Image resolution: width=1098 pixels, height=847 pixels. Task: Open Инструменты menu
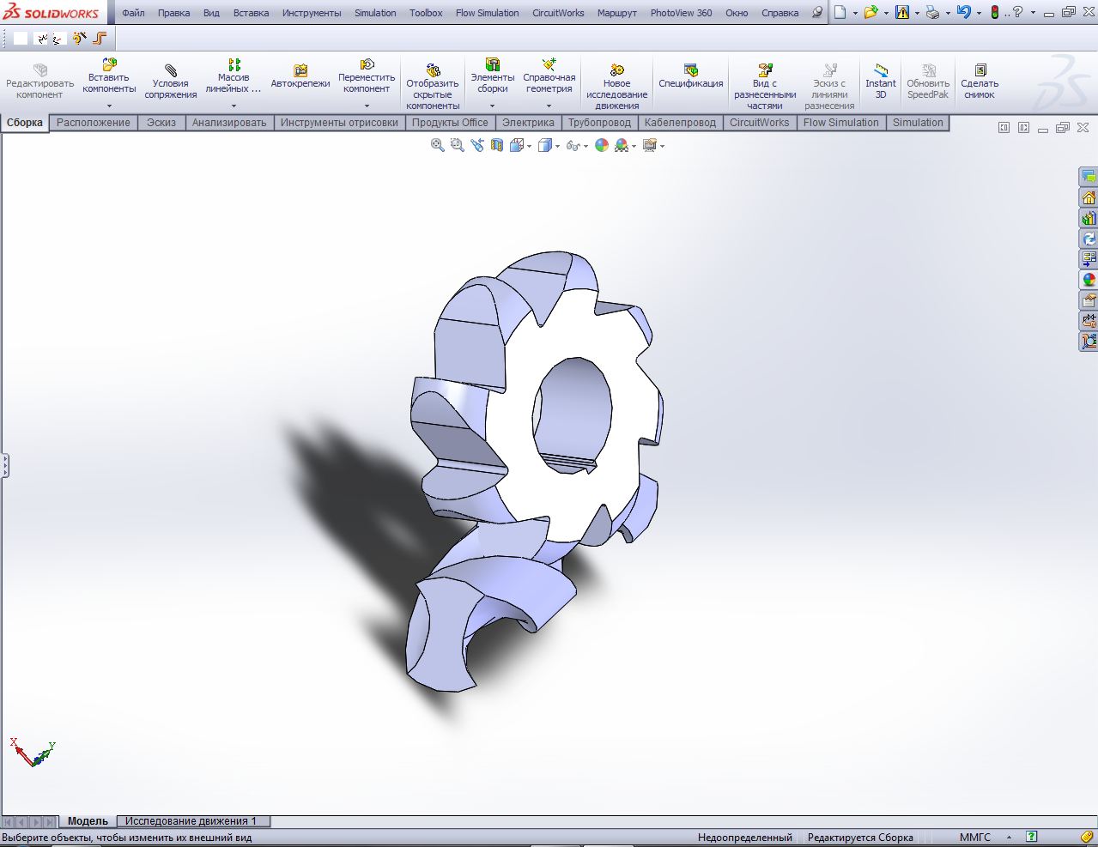(312, 13)
